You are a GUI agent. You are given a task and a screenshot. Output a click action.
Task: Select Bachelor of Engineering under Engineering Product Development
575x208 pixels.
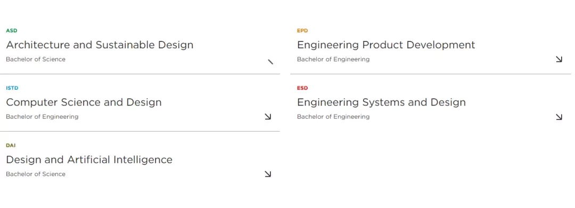coord(333,59)
